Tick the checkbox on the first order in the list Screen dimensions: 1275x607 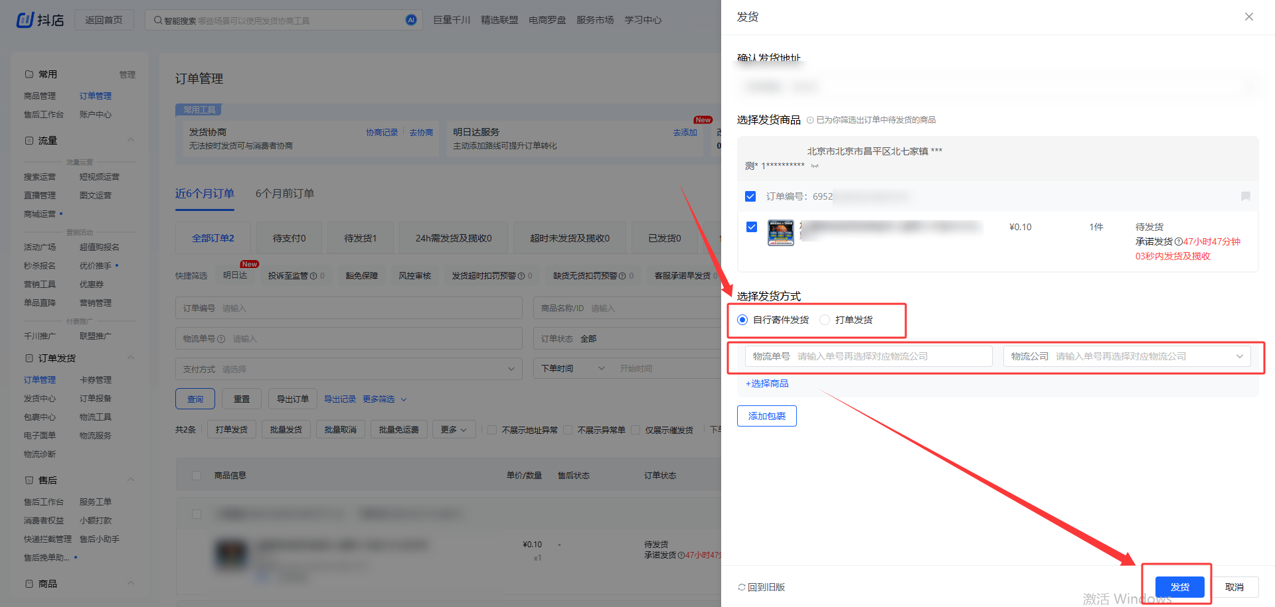click(x=197, y=514)
